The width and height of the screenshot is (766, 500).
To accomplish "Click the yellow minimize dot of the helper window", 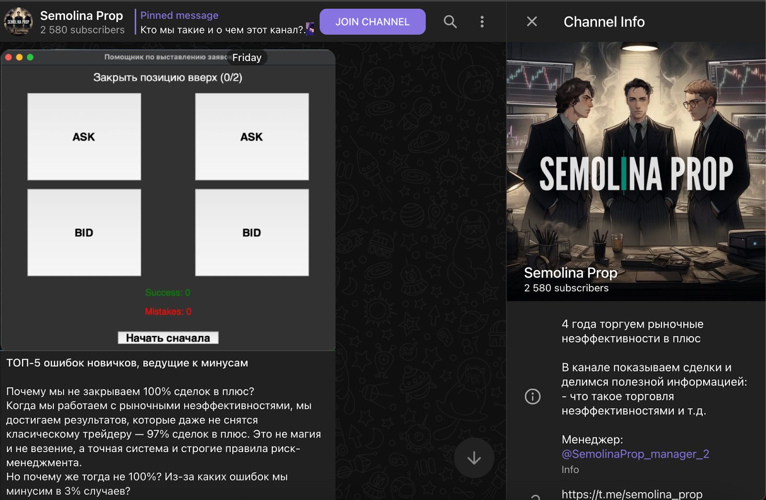I will (x=19, y=57).
